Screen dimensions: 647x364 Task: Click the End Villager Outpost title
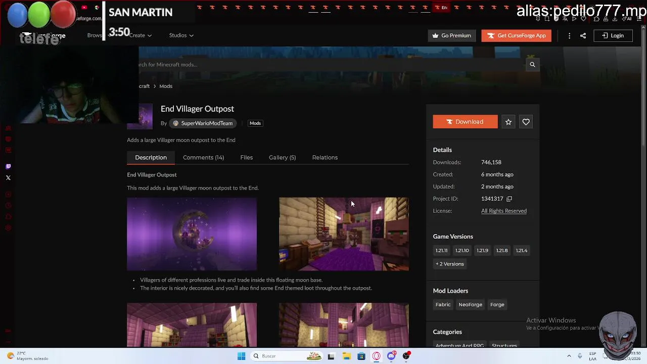(197, 109)
